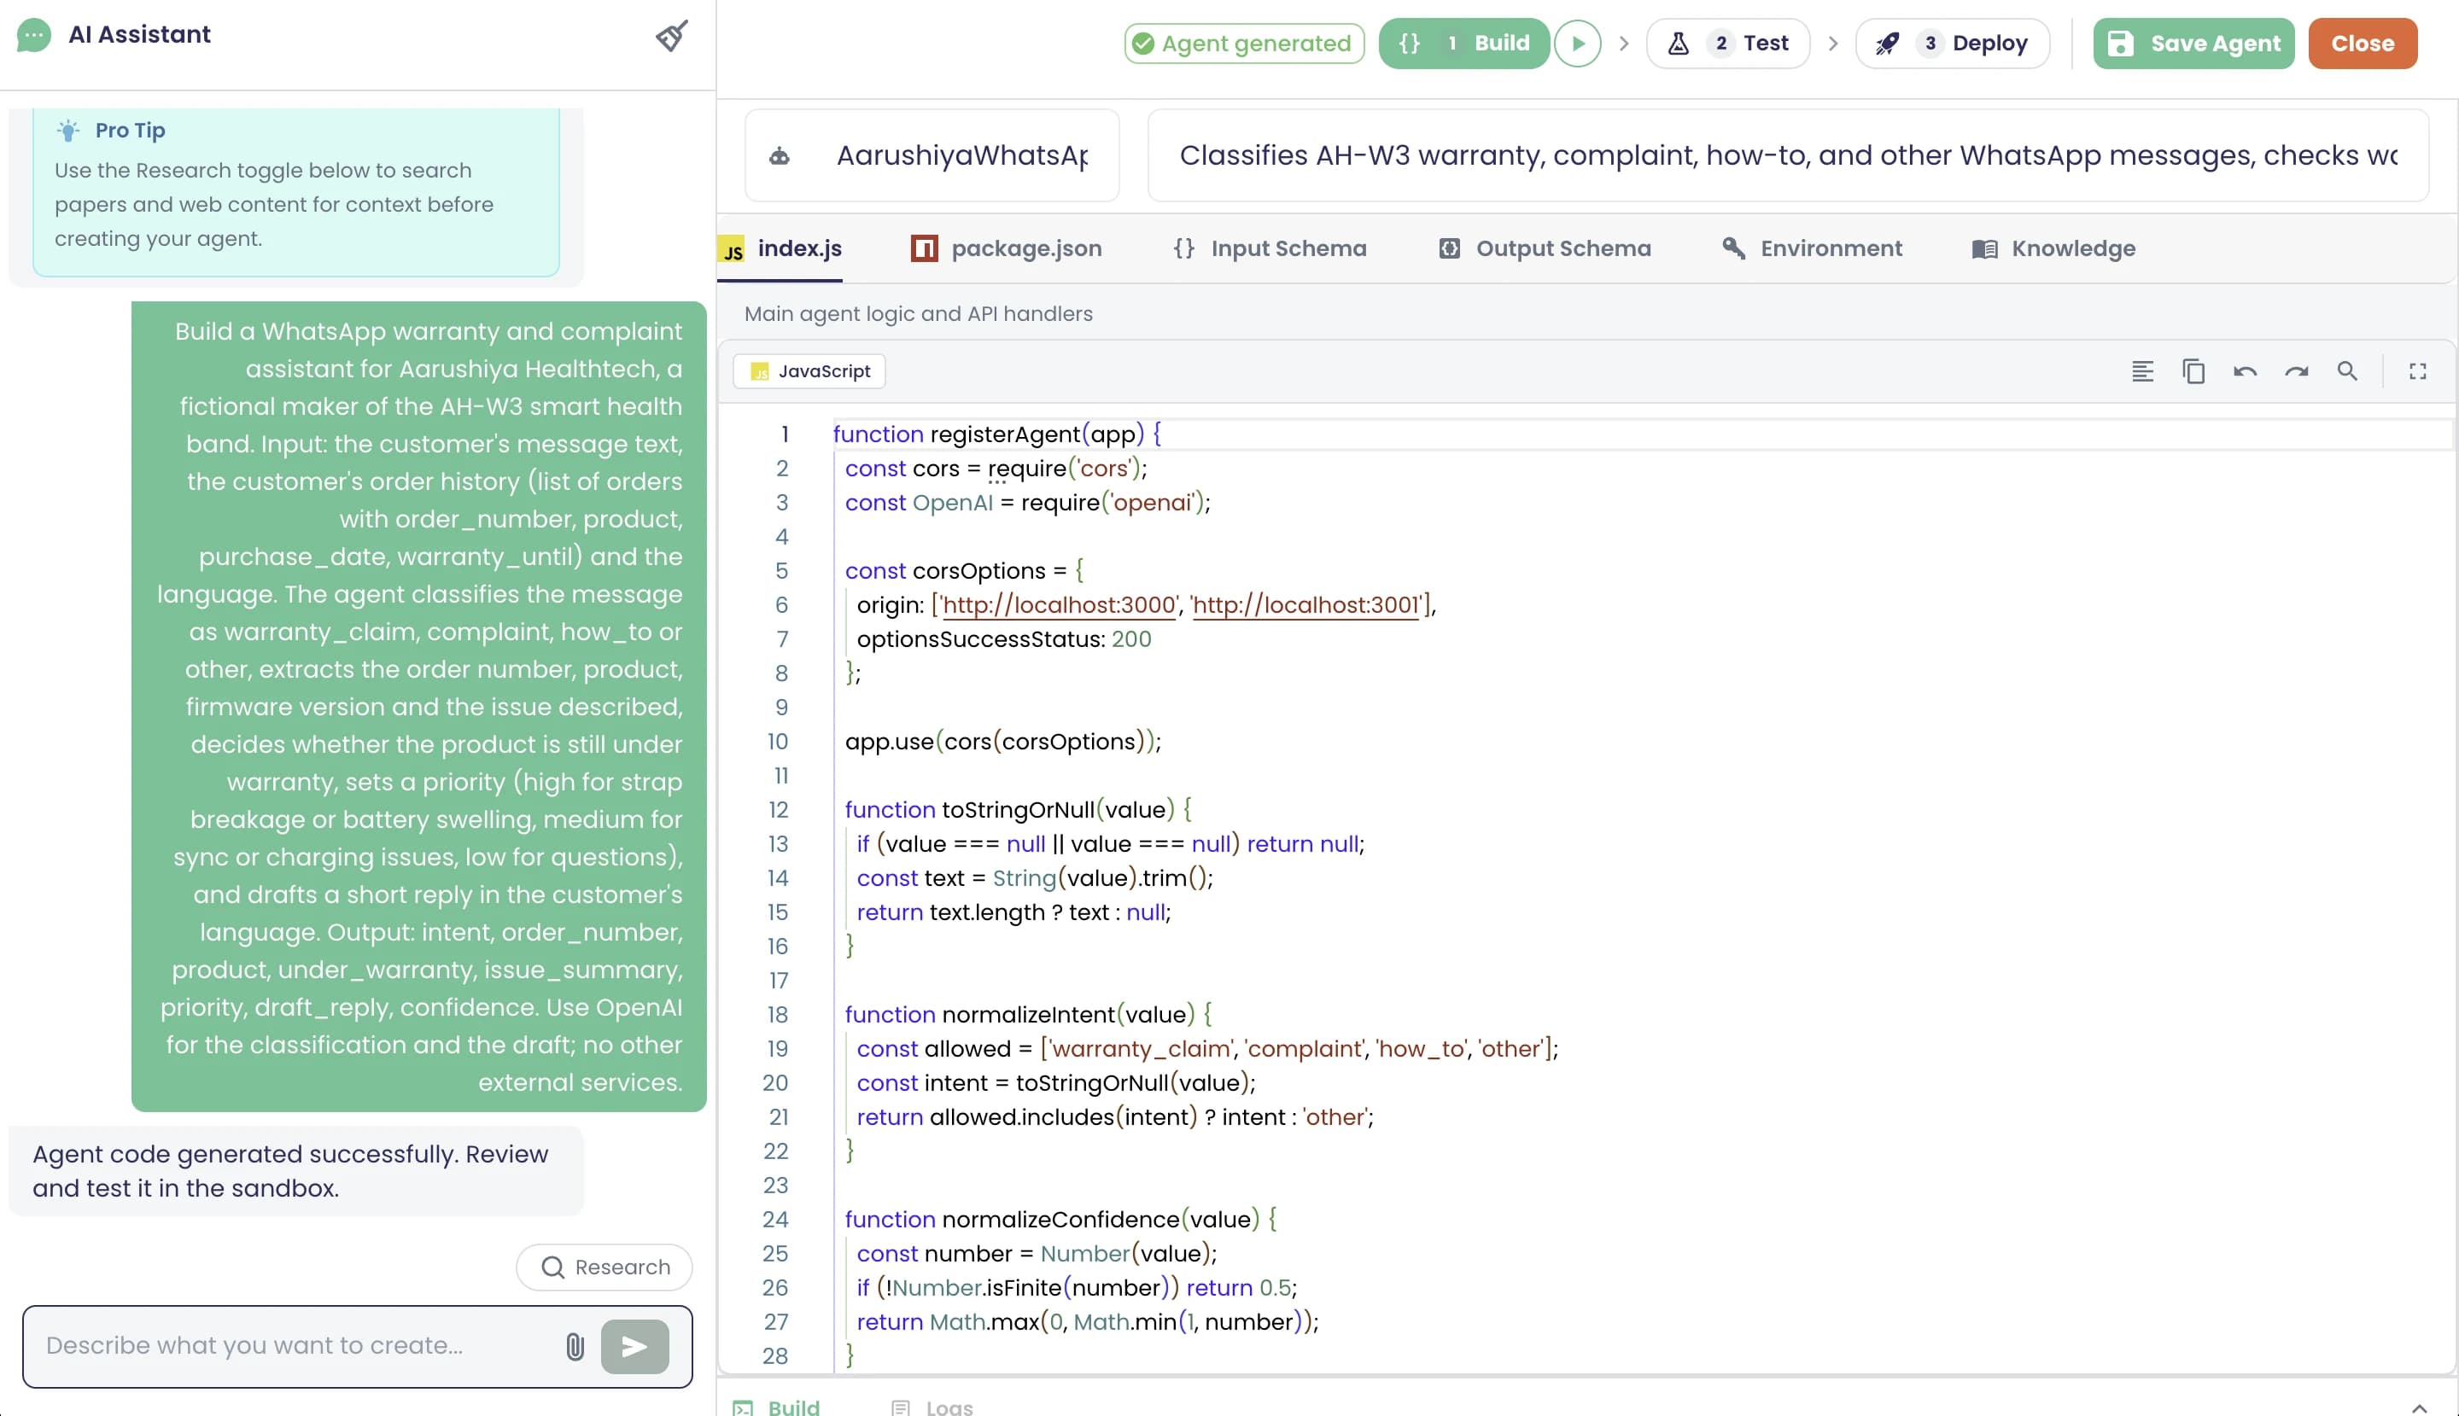Edit the agent name field
This screenshot has height=1416, width=2459.
[x=932, y=155]
